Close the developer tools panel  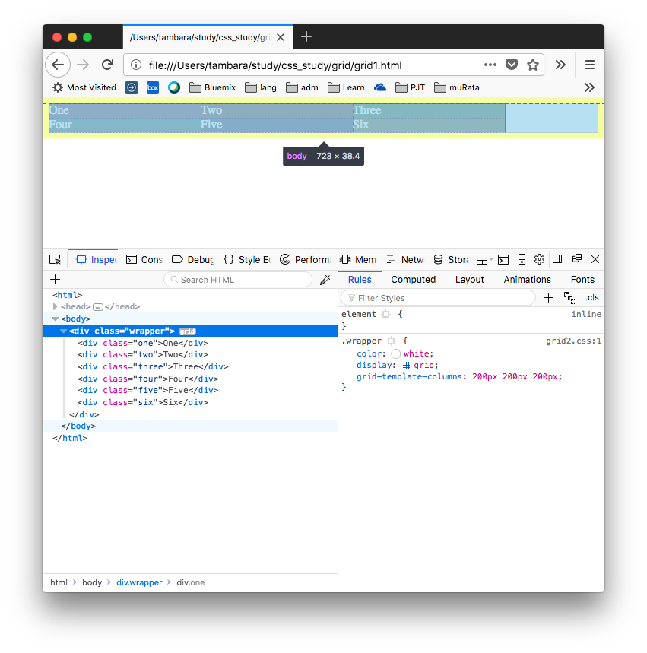(x=595, y=259)
